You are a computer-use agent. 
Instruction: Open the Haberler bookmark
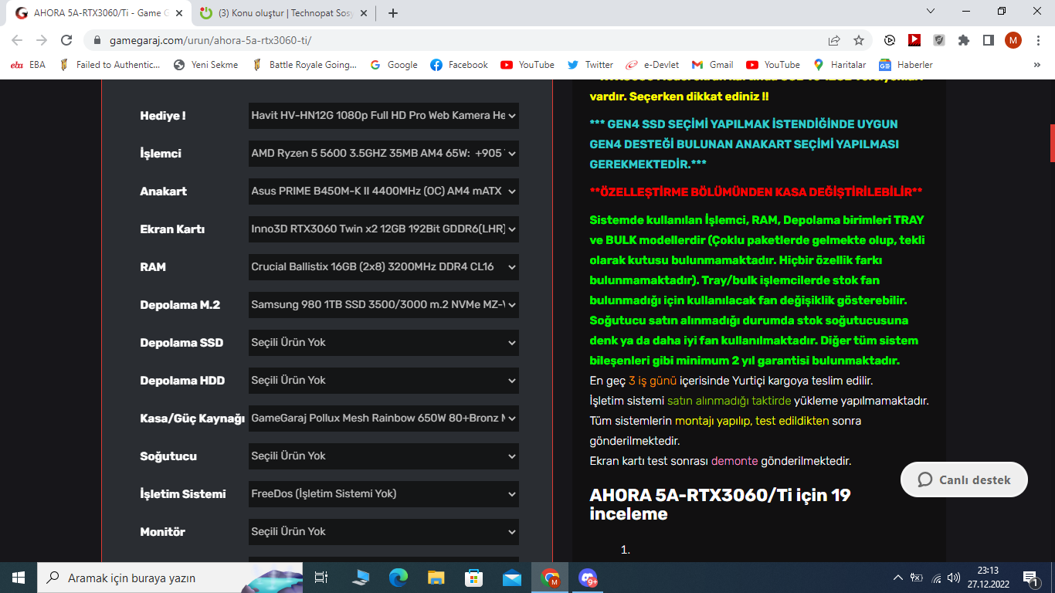click(x=905, y=65)
